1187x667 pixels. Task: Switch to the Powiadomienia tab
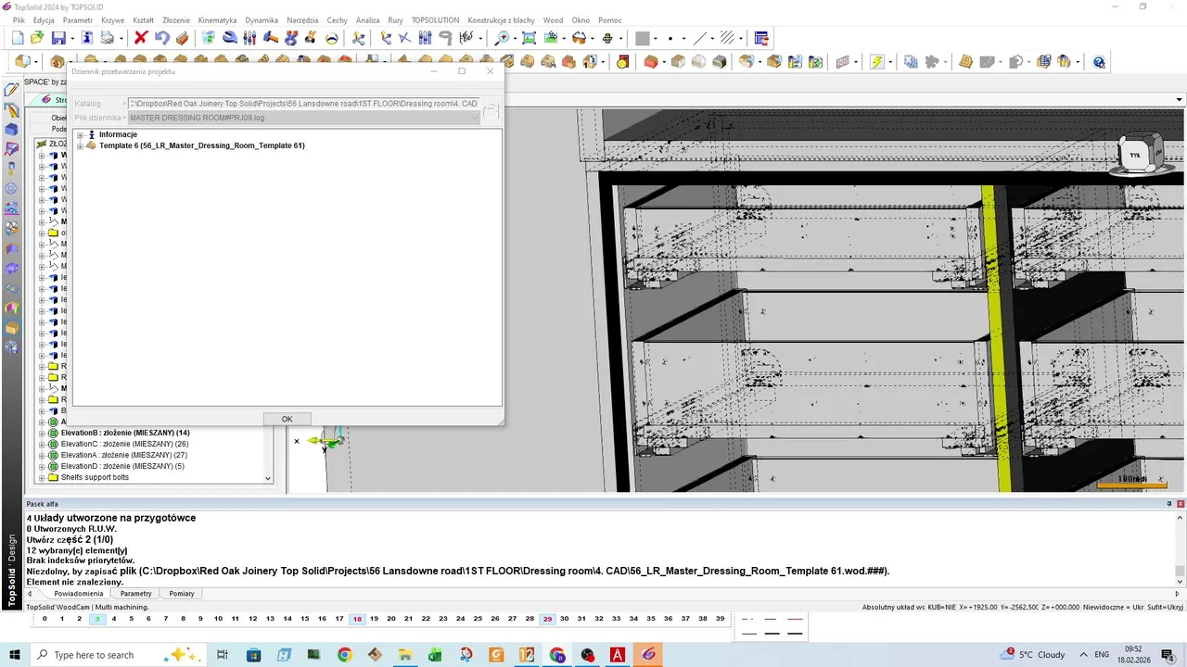[x=78, y=593]
